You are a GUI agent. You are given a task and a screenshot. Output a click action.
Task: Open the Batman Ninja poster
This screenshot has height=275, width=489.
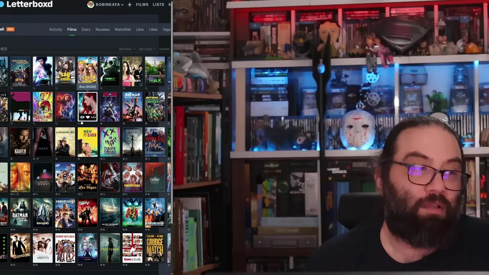coord(20,71)
